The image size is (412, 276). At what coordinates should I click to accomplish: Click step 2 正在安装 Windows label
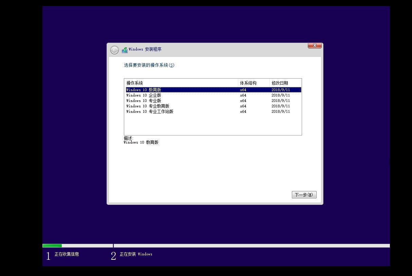(136, 254)
